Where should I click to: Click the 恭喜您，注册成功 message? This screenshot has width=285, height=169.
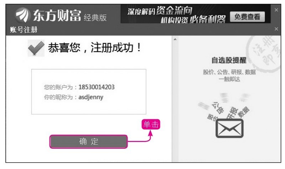(94, 48)
